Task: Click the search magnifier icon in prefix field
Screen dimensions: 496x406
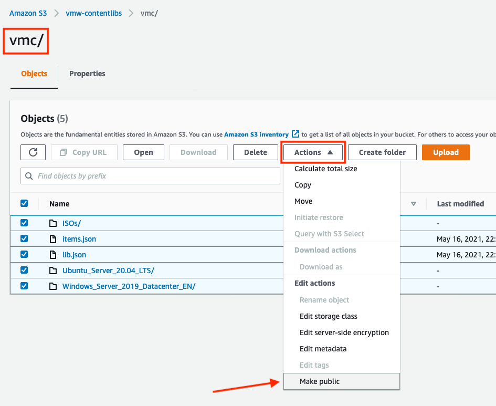Action: [x=29, y=176]
